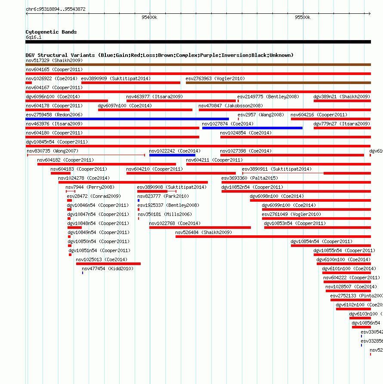Open the nsv526484 (Shaikh2009) variant

pyautogui.click(x=204, y=233)
